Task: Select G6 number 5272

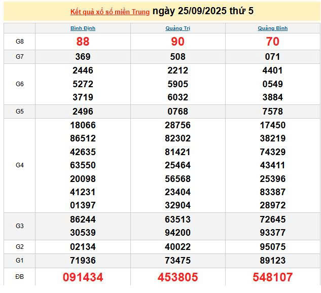Action: tap(83, 84)
